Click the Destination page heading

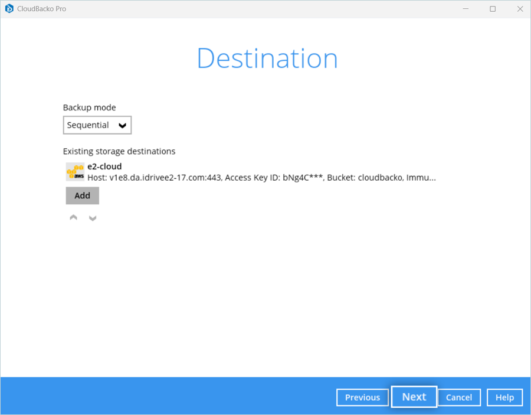[267, 58]
